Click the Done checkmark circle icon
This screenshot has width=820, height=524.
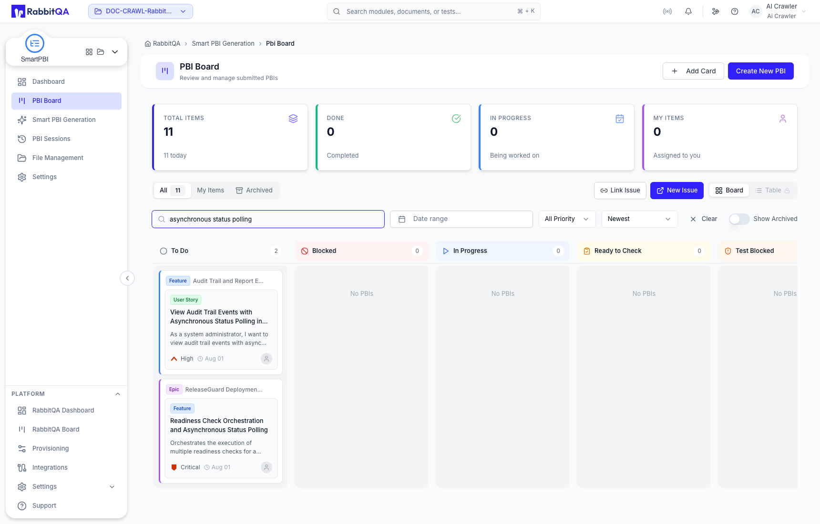[x=456, y=119]
